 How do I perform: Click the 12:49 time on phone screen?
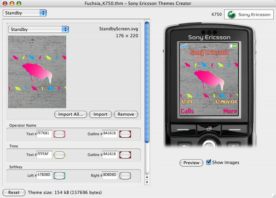coord(187,102)
